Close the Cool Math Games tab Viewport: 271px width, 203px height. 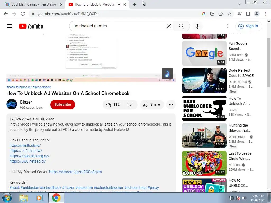coord(61,5)
